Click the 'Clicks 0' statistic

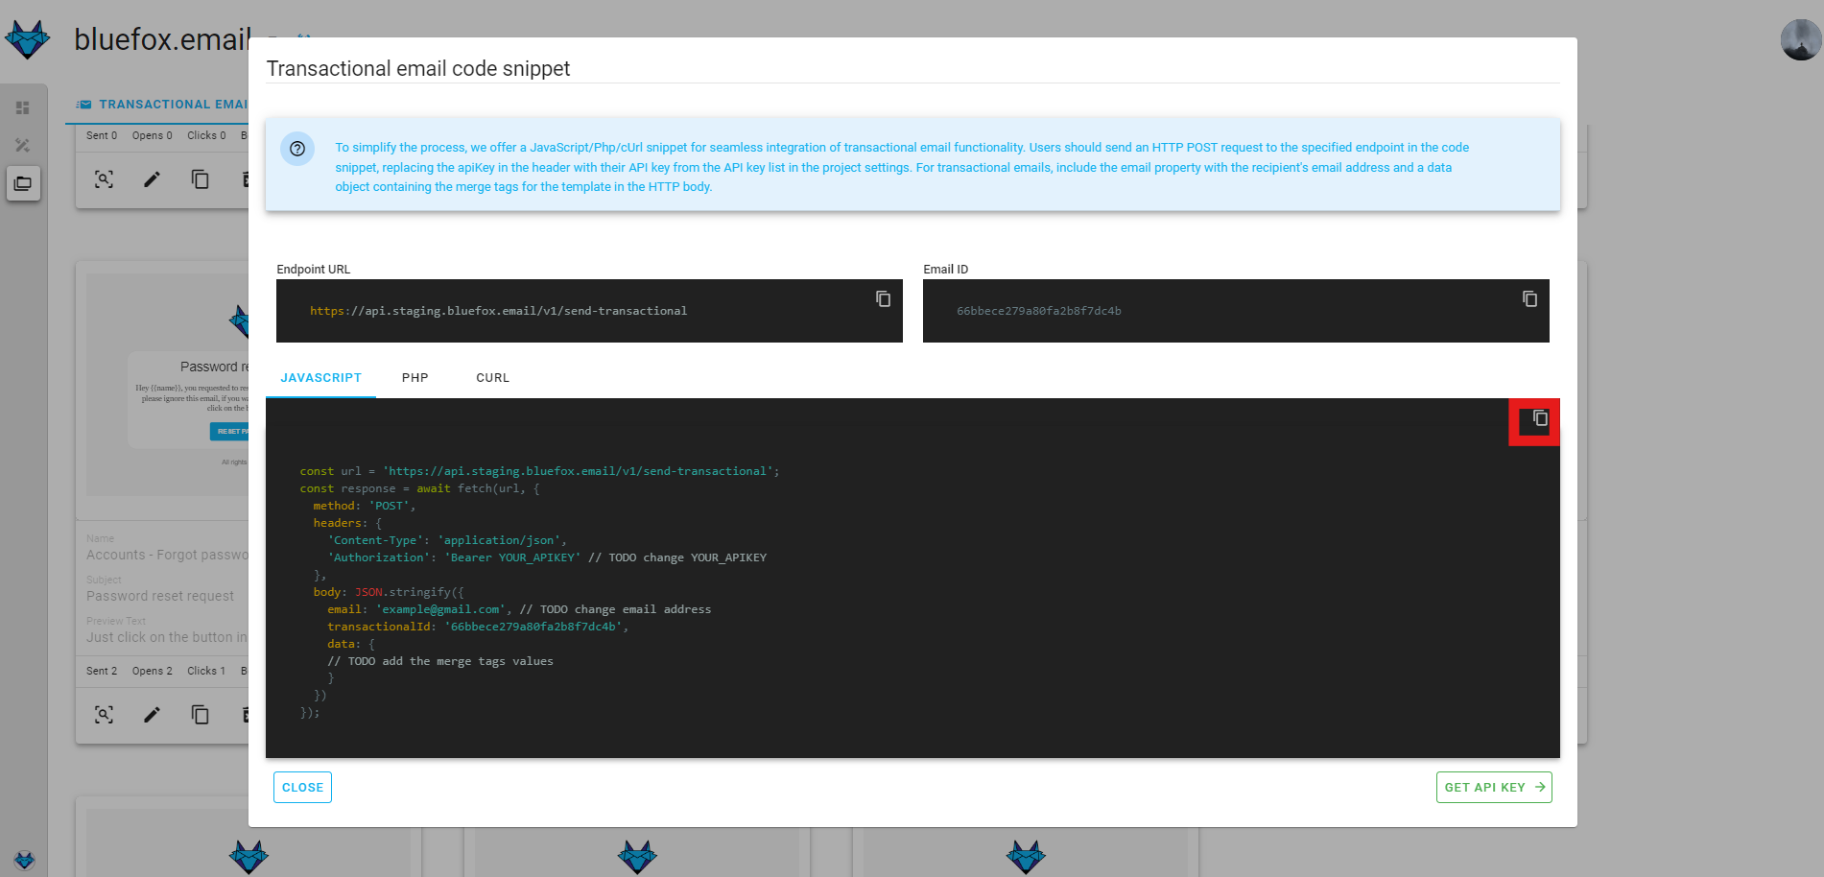point(206,135)
